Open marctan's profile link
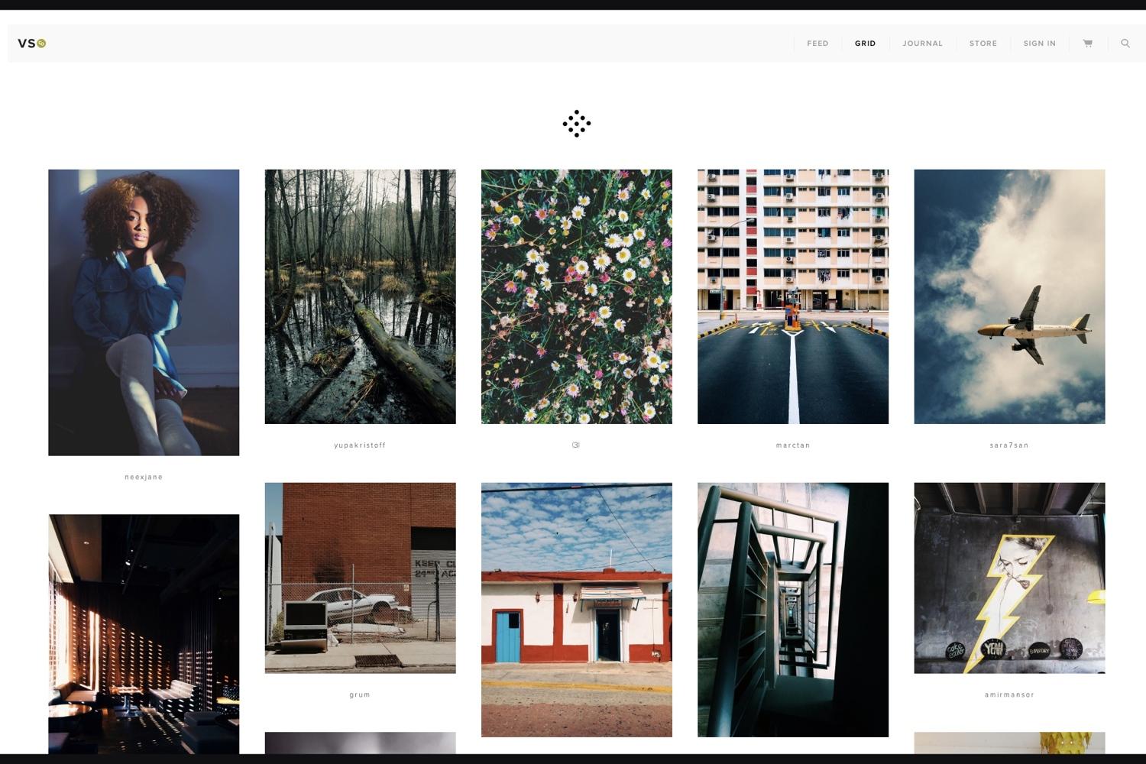 pyautogui.click(x=793, y=445)
